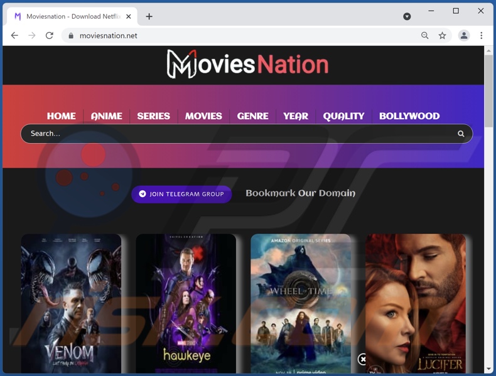Close the ad overlay X icon
The image size is (496, 376).
[x=363, y=359]
